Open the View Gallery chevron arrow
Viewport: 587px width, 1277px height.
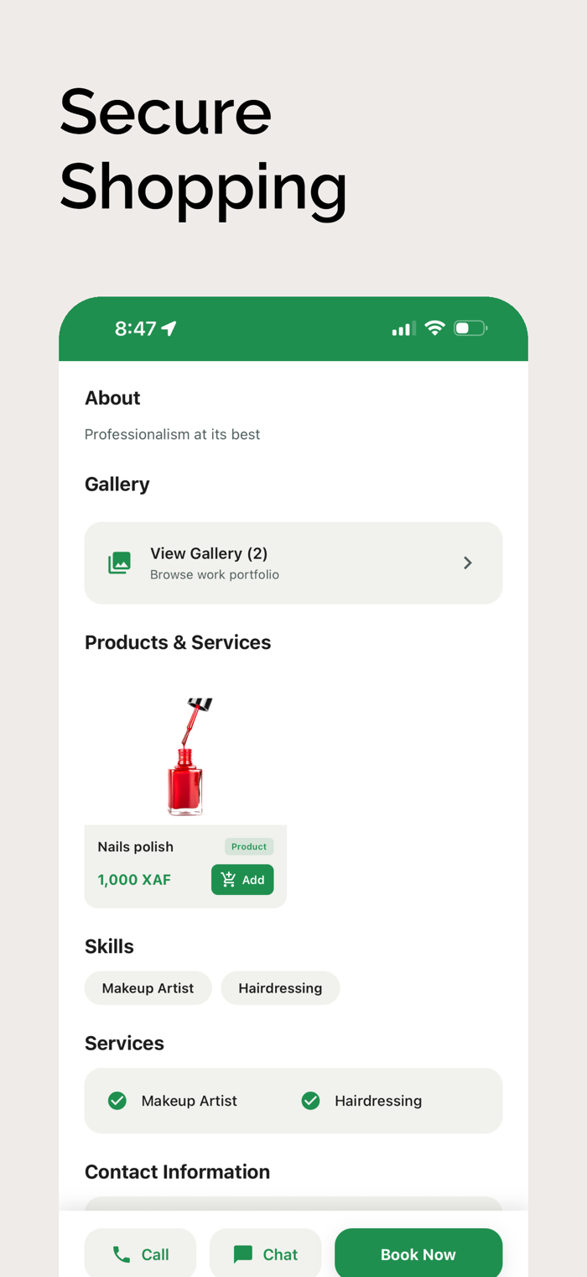pyautogui.click(x=468, y=563)
